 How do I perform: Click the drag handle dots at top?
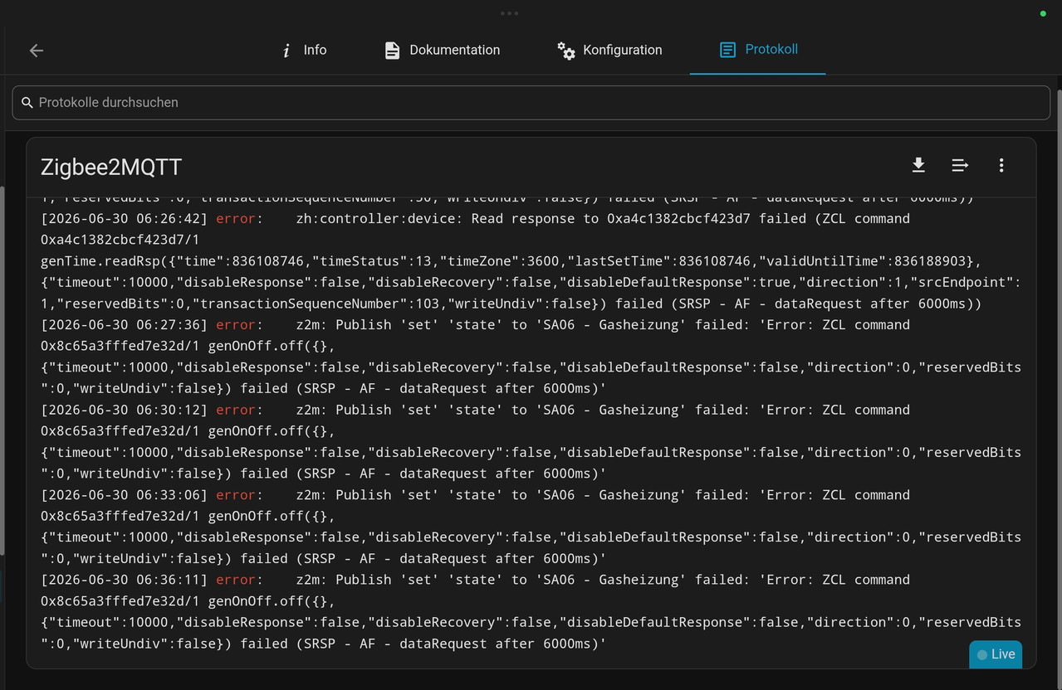pos(510,13)
